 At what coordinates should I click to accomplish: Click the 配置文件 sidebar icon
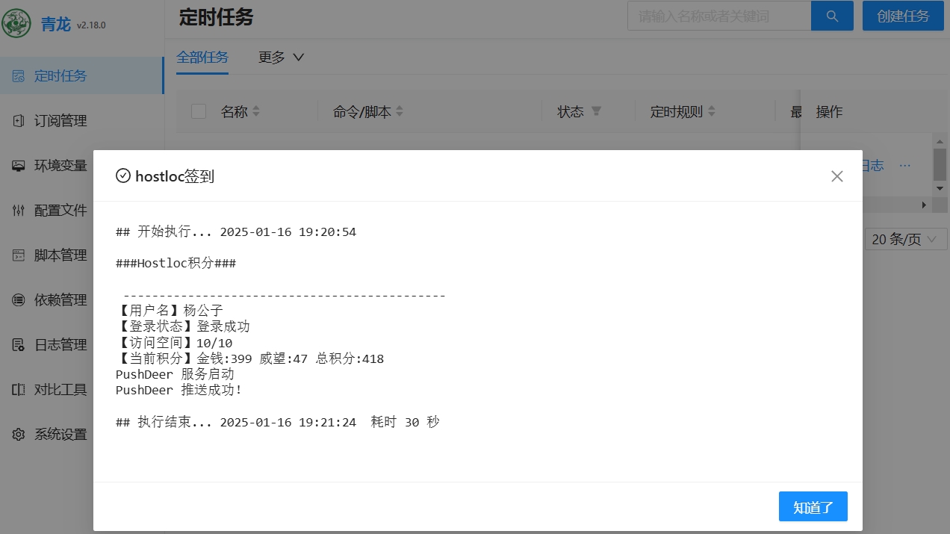(x=19, y=211)
